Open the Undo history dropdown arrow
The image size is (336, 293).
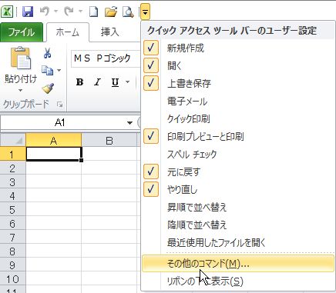[55, 12]
